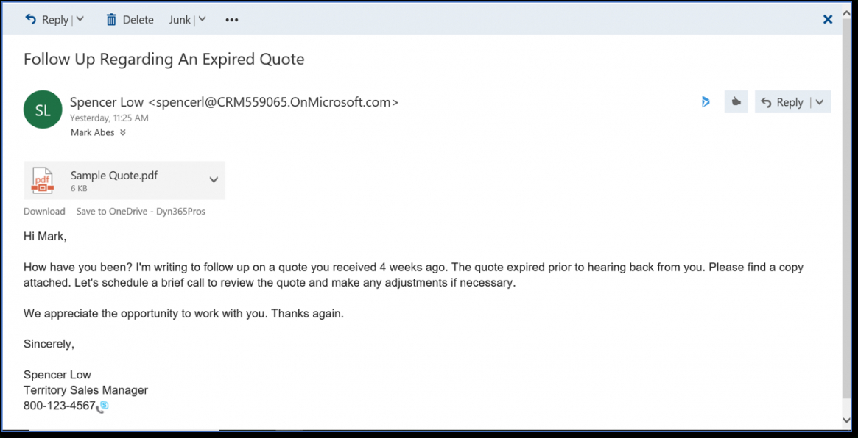Click the PDF file icon

point(42,181)
